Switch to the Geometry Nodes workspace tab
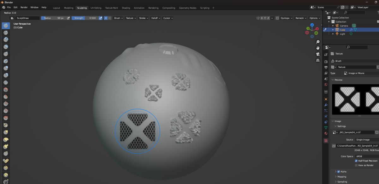This screenshot has width=379, height=184. coord(188,8)
